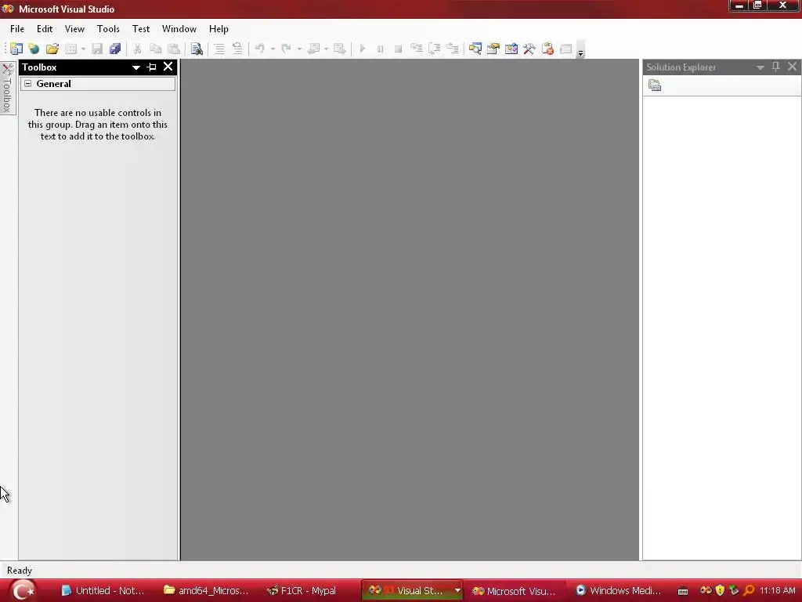Open the Redo history dropdown arrow
The height and width of the screenshot is (602, 802).
tap(299, 49)
